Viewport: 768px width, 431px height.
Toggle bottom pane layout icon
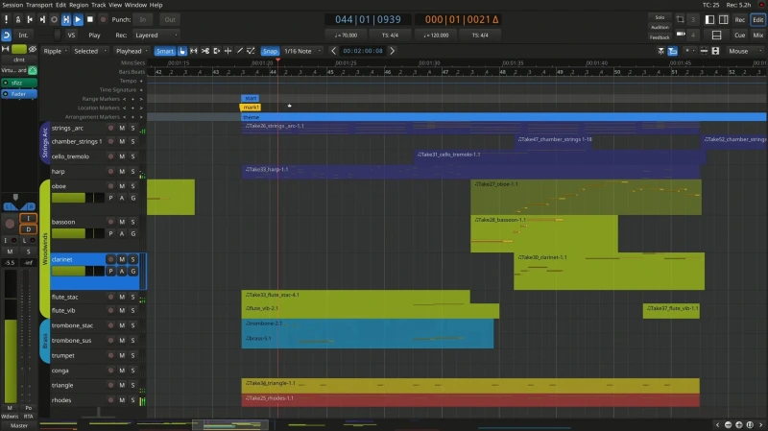(716, 36)
